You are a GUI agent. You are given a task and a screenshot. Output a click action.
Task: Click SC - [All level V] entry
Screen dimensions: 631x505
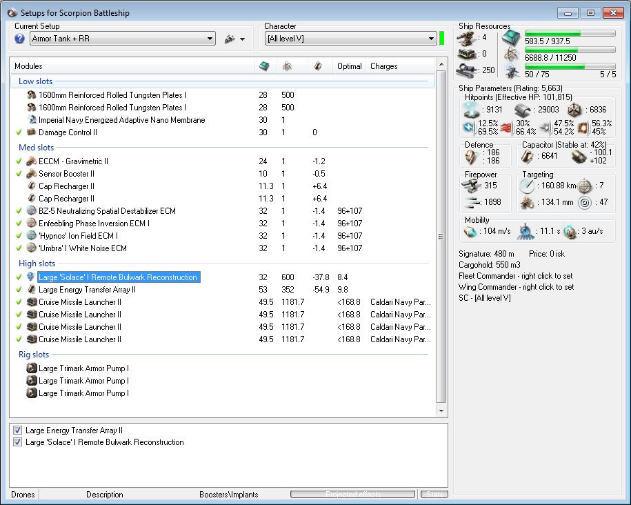485,297
